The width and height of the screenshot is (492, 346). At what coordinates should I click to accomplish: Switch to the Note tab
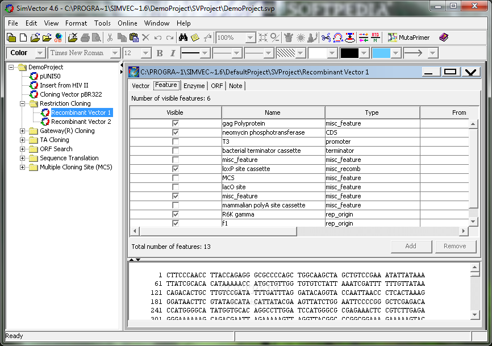235,86
